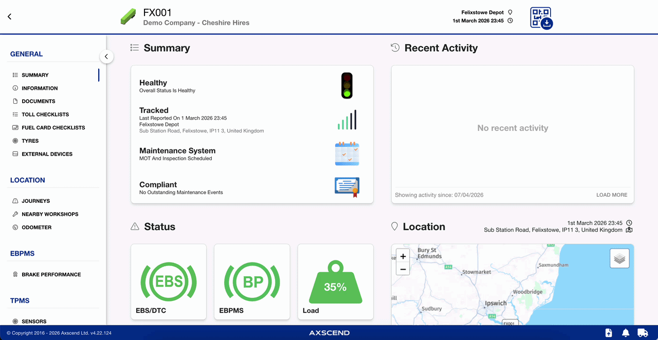
Task: Click the traffic light Healthy status icon
Action: (x=347, y=85)
